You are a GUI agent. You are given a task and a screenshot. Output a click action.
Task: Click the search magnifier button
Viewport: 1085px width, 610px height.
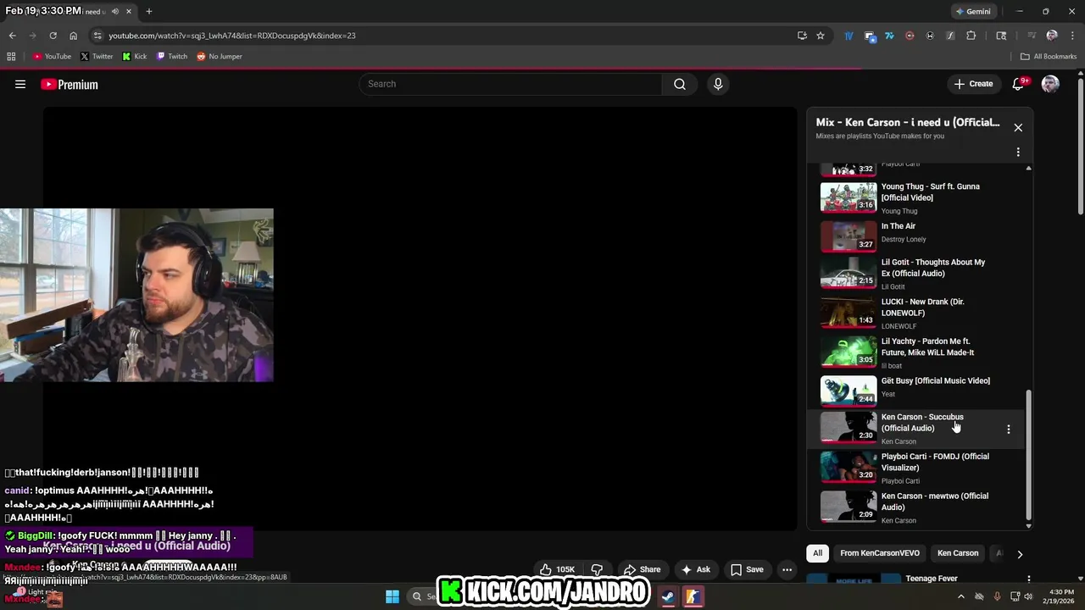pos(680,84)
